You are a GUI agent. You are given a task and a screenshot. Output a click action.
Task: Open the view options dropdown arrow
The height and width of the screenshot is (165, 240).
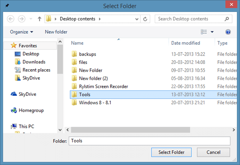[212, 32]
